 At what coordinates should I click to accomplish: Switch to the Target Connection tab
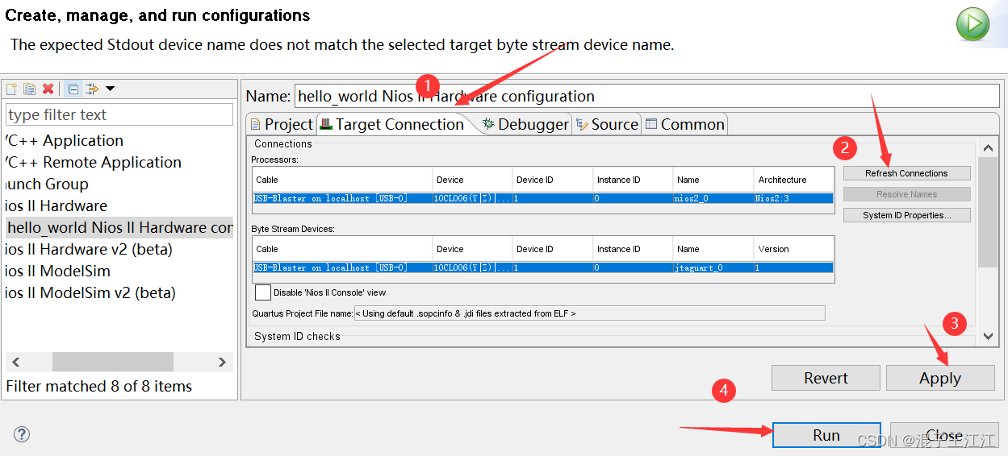(392, 124)
